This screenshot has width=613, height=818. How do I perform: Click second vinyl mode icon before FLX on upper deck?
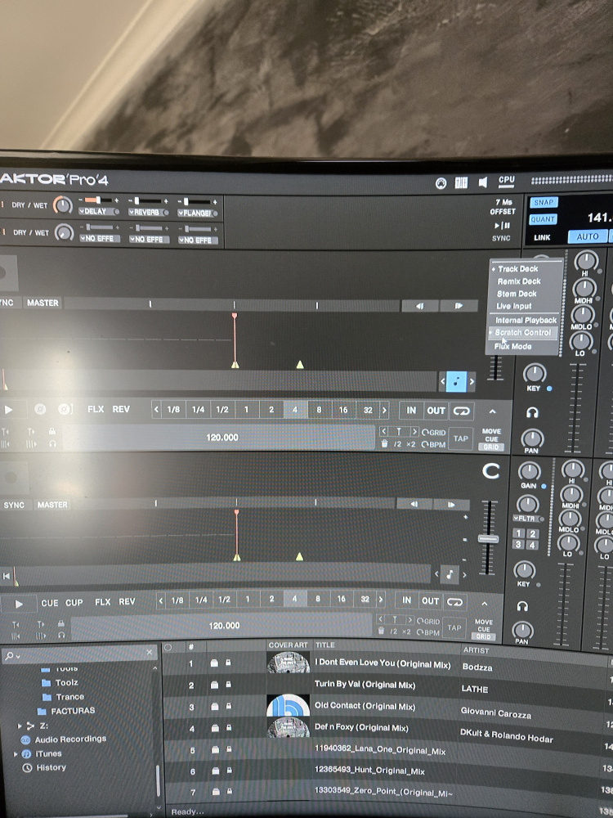(x=65, y=409)
